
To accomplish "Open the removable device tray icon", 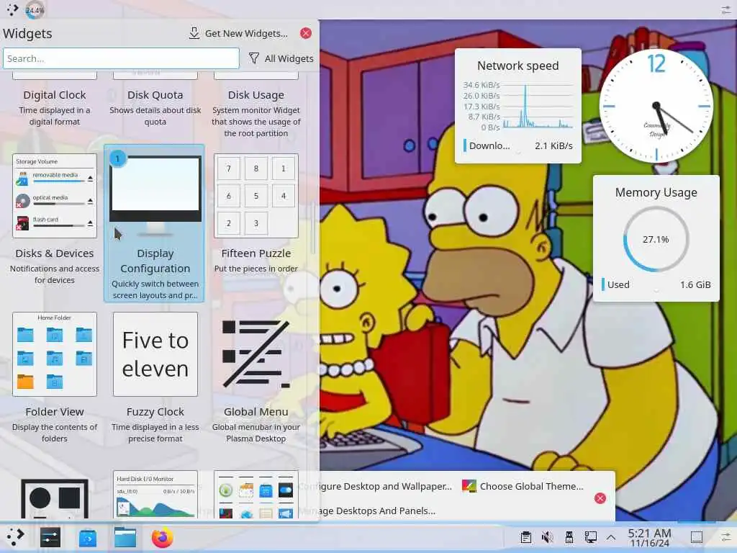I will coord(569,537).
